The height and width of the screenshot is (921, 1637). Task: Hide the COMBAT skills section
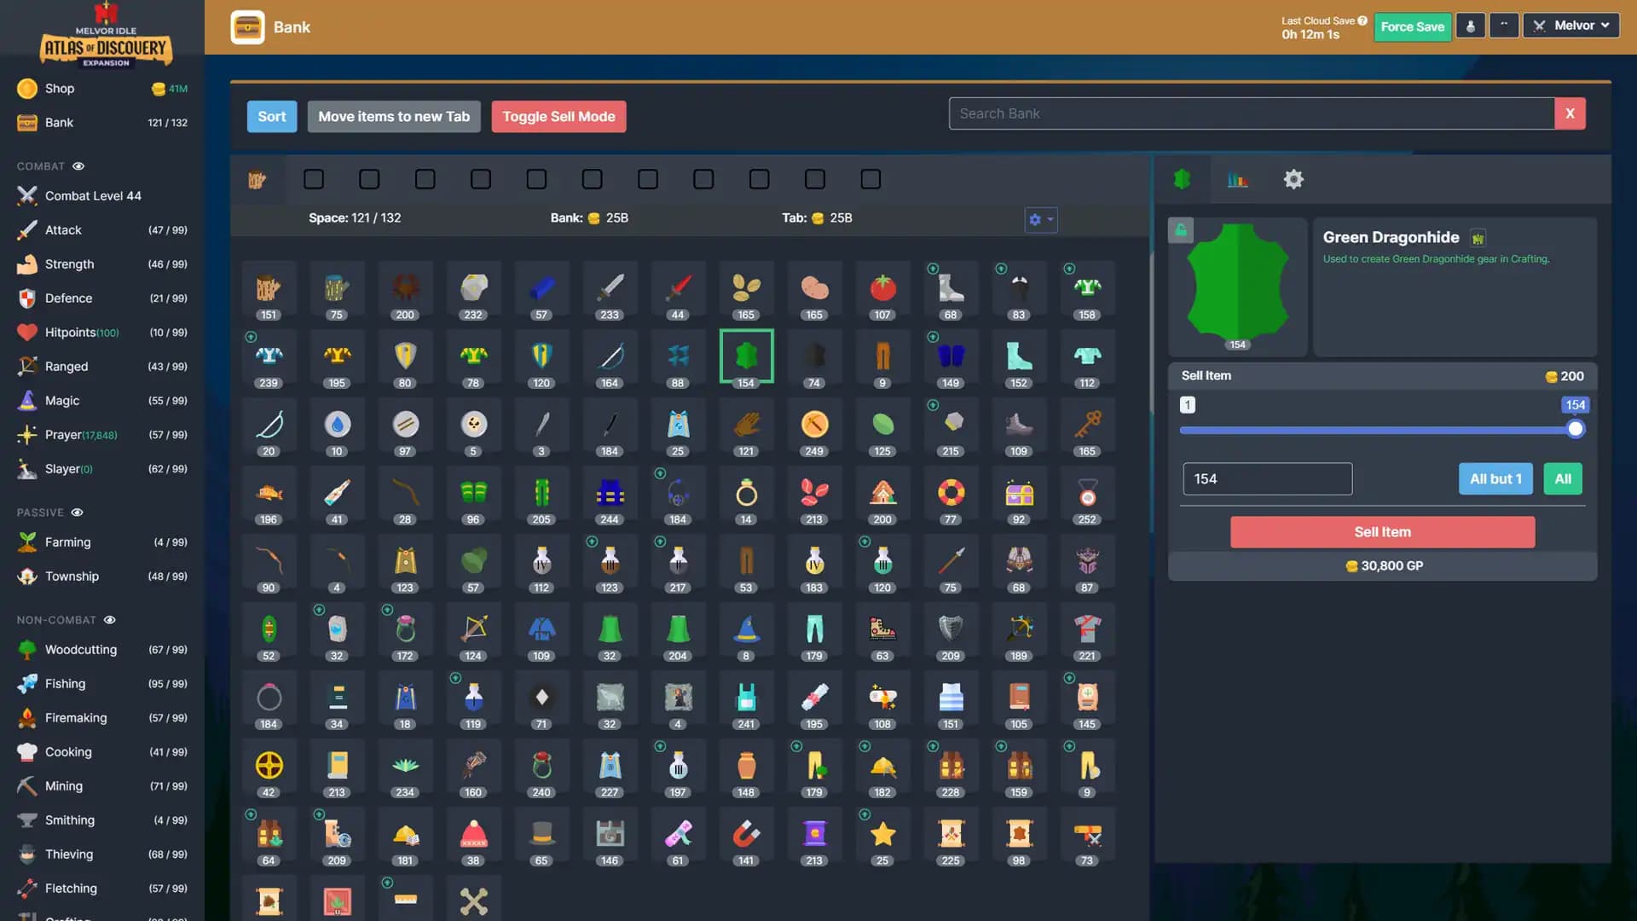pos(78,165)
